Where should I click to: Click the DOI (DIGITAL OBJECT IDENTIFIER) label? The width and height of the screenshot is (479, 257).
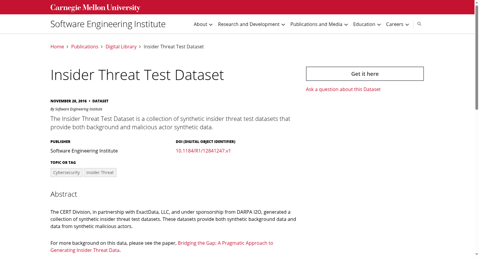tap(205, 142)
